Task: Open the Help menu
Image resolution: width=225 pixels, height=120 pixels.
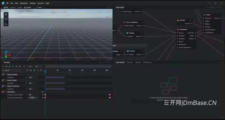Action: pos(47,3)
